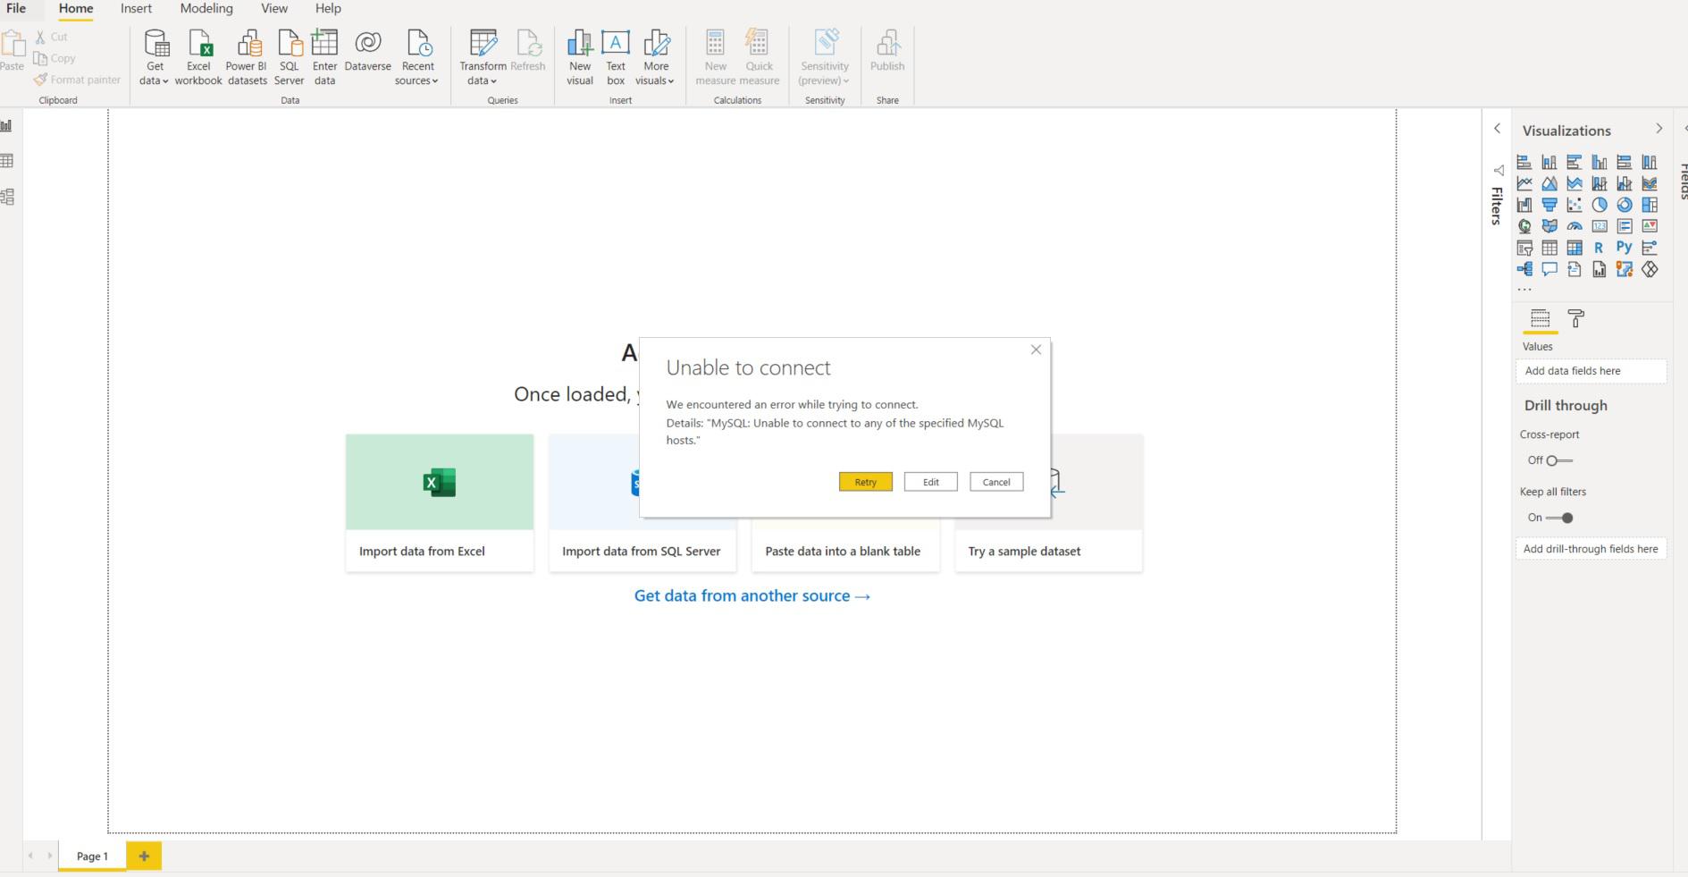The height and width of the screenshot is (877, 1688).
Task: Click the Add data fields here well
Action: pos(1591,371)
